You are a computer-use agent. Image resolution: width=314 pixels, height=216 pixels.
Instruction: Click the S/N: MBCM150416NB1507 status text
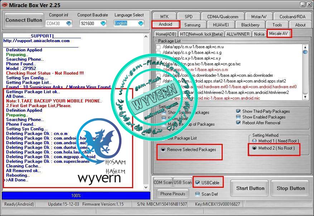point(162,204)
